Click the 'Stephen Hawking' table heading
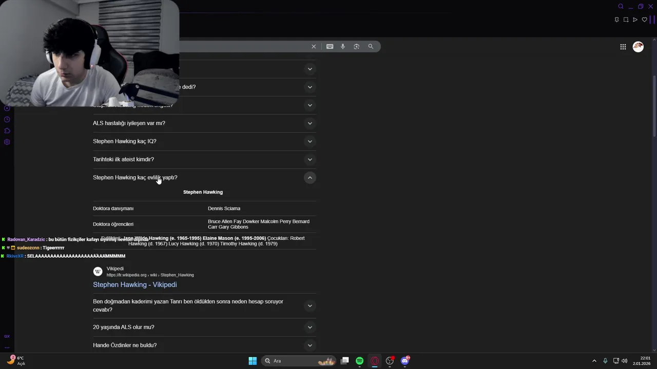The width and height of the screenshot is (657, 369). tap(203, 192)
